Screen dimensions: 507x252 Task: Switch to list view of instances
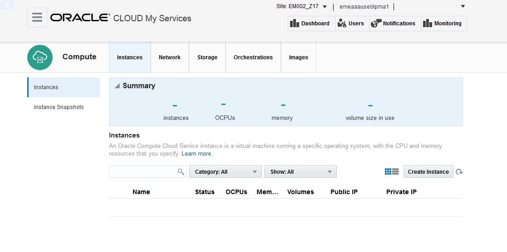pos(395,172)
